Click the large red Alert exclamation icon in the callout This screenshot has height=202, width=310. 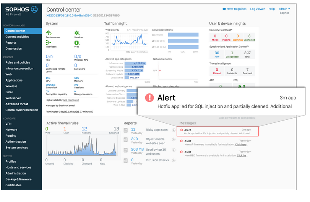pyautogui.click(x=149, y=98)
